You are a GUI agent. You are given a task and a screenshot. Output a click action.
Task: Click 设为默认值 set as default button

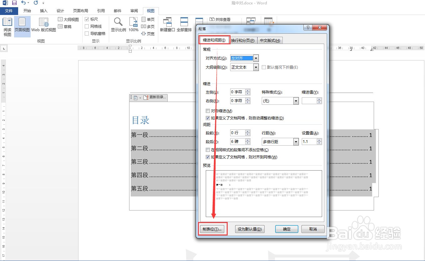[250, 229]
